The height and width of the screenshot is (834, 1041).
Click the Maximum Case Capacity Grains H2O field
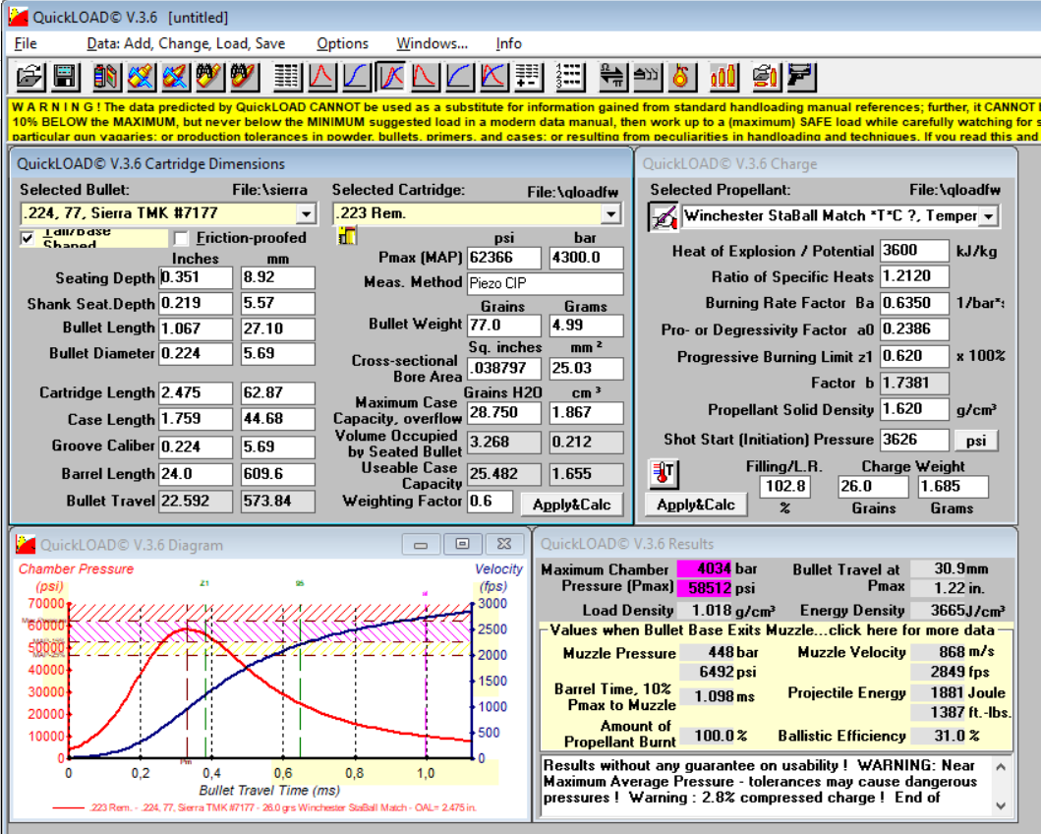[x=504, y=412]
